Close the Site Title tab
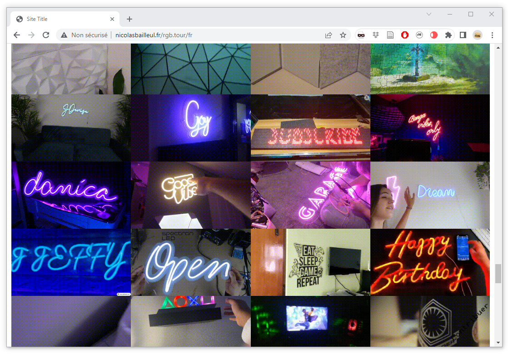Viewport: 508px width, 354px height. pyautogui.click(x=112, y=19)
